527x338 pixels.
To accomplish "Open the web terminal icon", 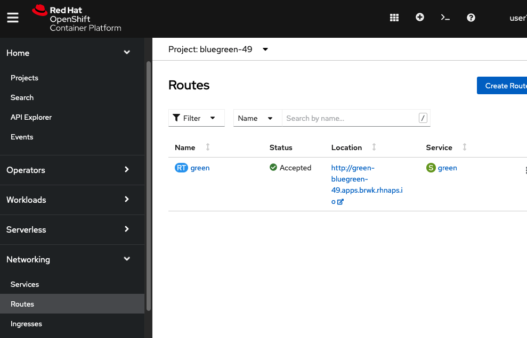I will coord(445,18).
